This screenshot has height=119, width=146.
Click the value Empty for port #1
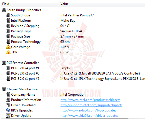[65, 68]
